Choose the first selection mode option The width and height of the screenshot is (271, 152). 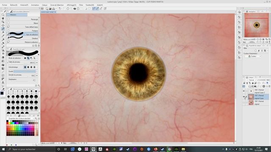25,58
